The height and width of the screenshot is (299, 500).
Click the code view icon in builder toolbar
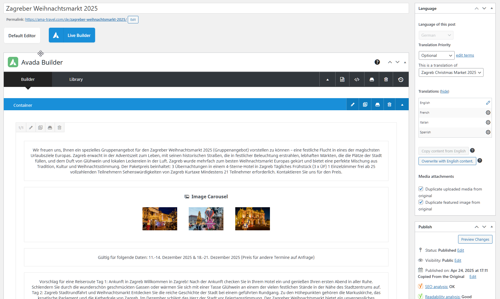coord(357,80)
